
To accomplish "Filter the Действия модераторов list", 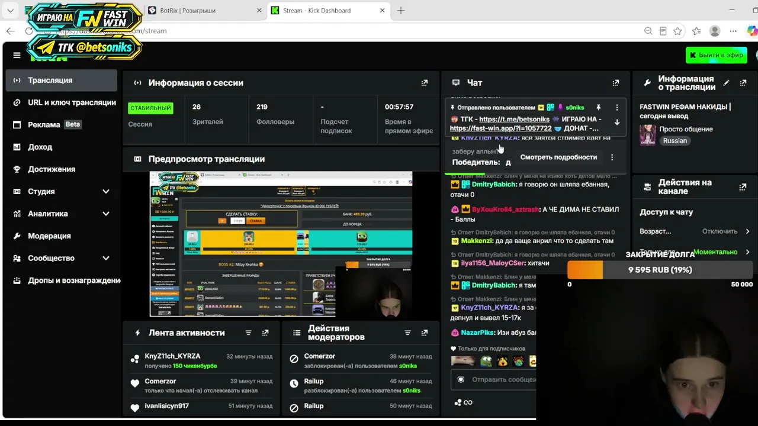I will point(408,333).
